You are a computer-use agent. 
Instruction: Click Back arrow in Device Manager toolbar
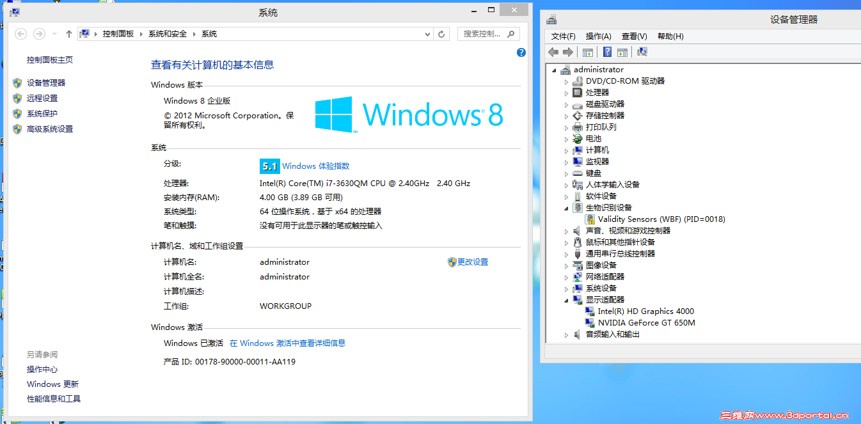pos(553,52)
